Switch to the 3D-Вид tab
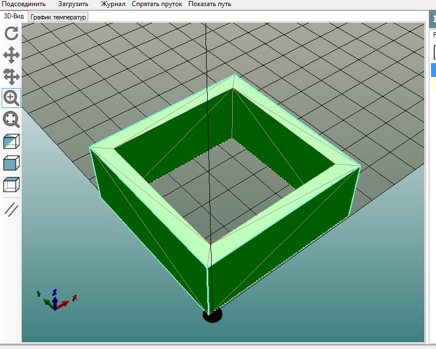The image size is (436, 349). [x=14, y=17]
